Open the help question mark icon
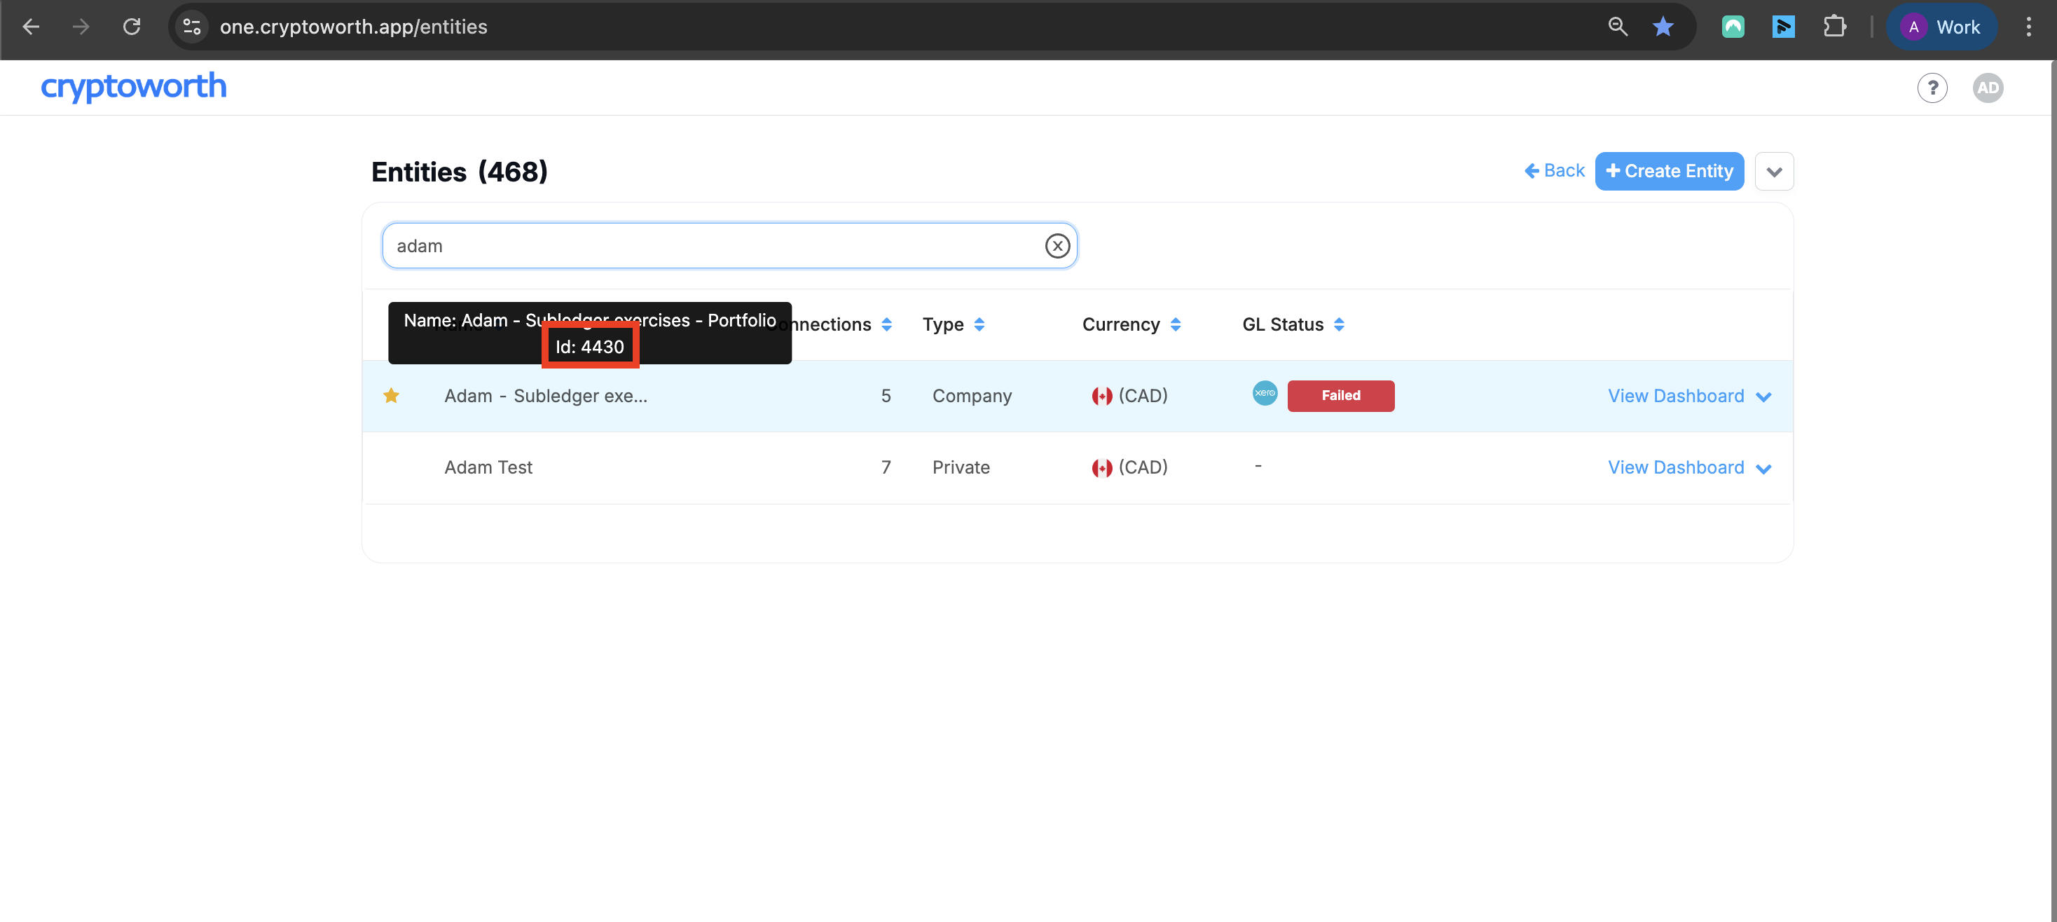Viewport: 2057px width, 922px height. pos(1932,88)
